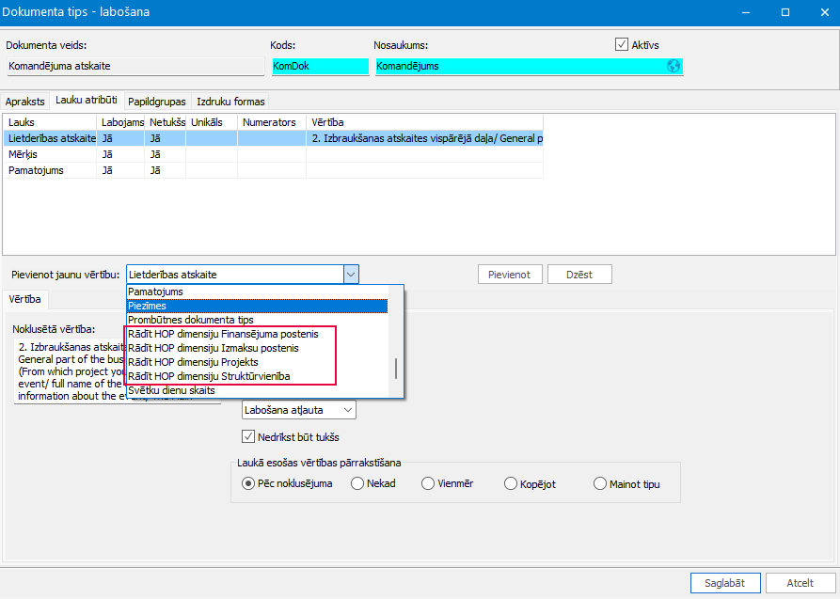
Task: Click the Dokumenta veids field
Action: 135,67
